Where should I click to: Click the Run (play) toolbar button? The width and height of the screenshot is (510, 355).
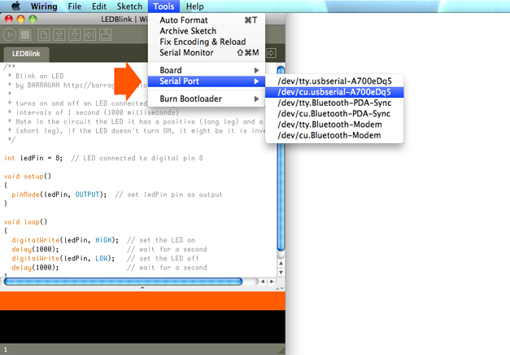[x=10, y=34]
